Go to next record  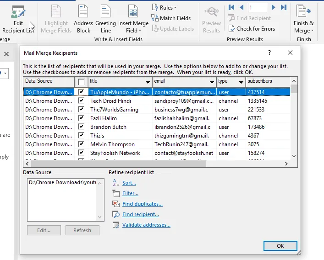coord(273,8)
